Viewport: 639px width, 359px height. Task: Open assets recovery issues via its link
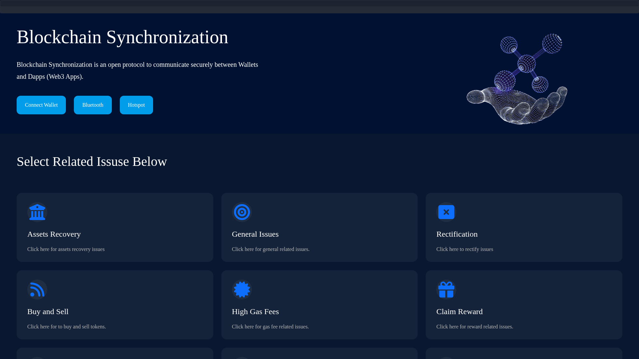pos(66,249)
